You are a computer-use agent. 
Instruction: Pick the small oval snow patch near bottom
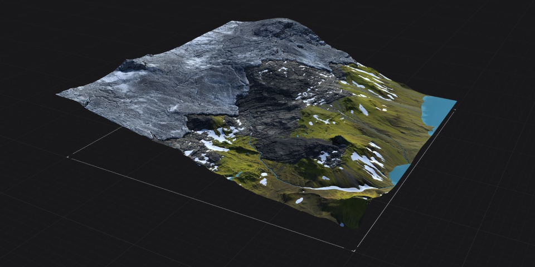click(x=299, y=200)
